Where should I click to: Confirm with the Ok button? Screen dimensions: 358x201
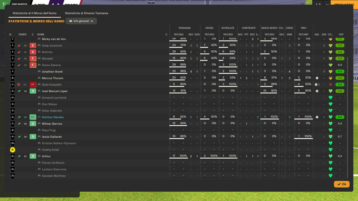(341, 184)
